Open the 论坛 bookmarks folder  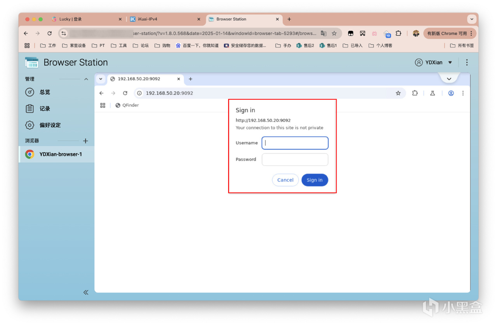tap(141, 45)
